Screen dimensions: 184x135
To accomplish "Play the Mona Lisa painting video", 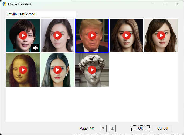I will tap(23, 70).
